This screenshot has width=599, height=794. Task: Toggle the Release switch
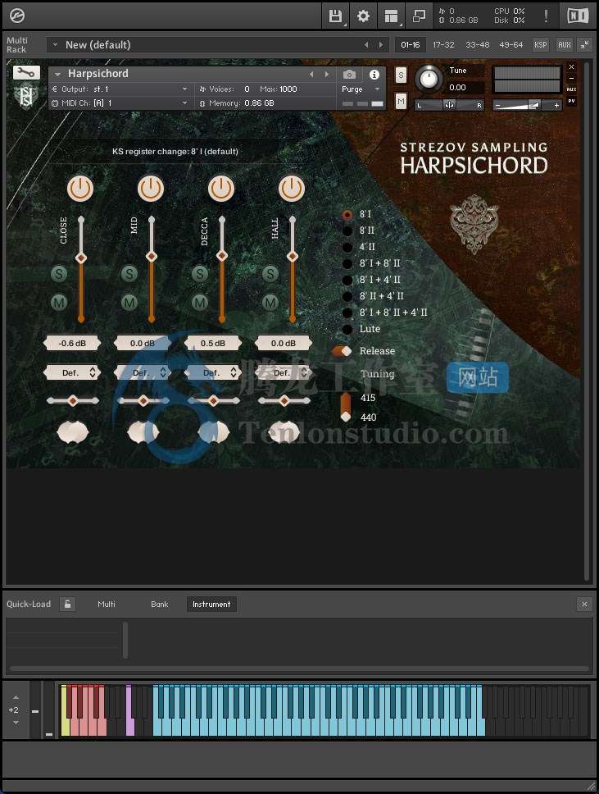click(x=342, y=351)
